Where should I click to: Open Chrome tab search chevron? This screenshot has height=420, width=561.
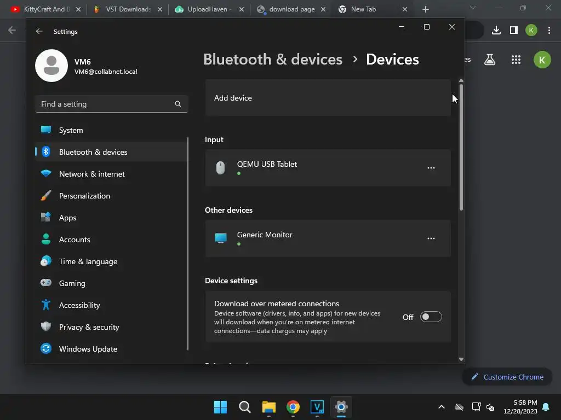click(x=473, y=8)
